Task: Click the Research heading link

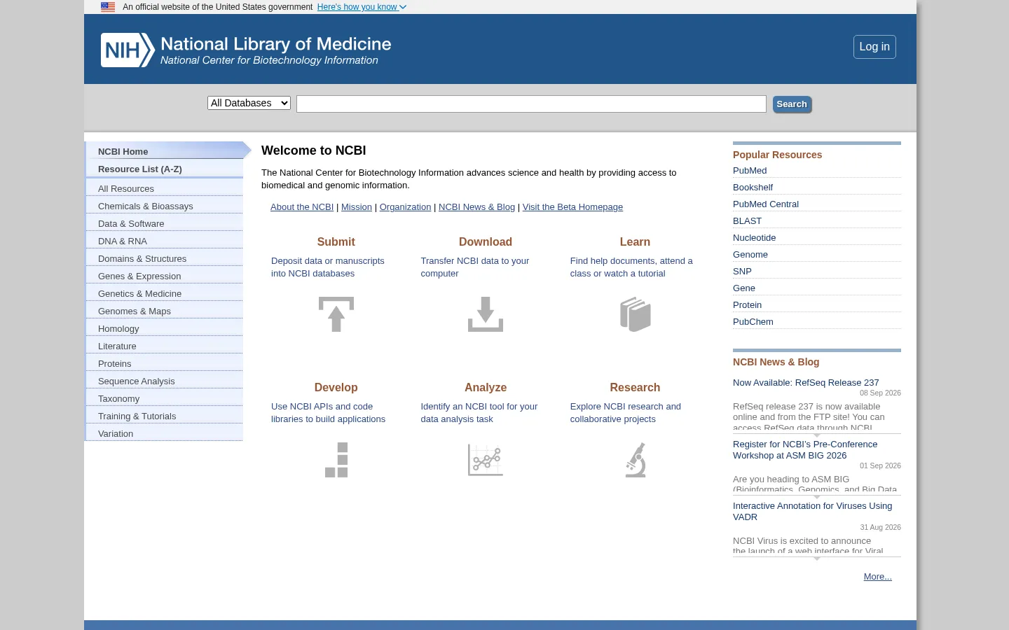Action: (x=635, y=387)
